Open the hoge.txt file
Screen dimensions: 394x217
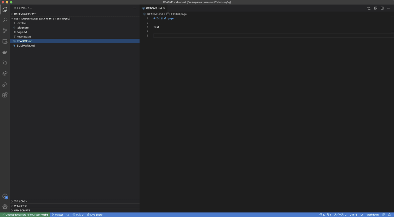(x=75, y=32)
